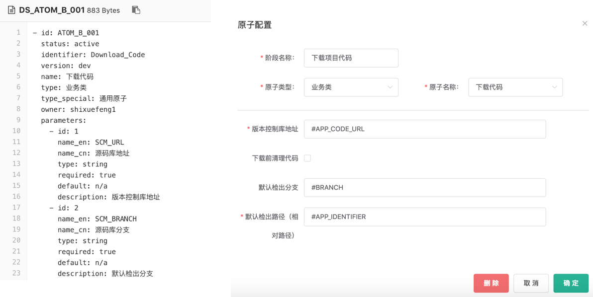
Task: Select the 默认检出路径 field with #APP_IDENTIFIER
Action: tap(424, 217)
